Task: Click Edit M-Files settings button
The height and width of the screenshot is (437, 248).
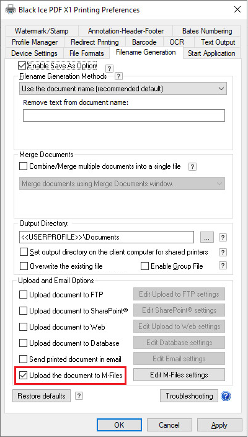Action: point(179,375)
